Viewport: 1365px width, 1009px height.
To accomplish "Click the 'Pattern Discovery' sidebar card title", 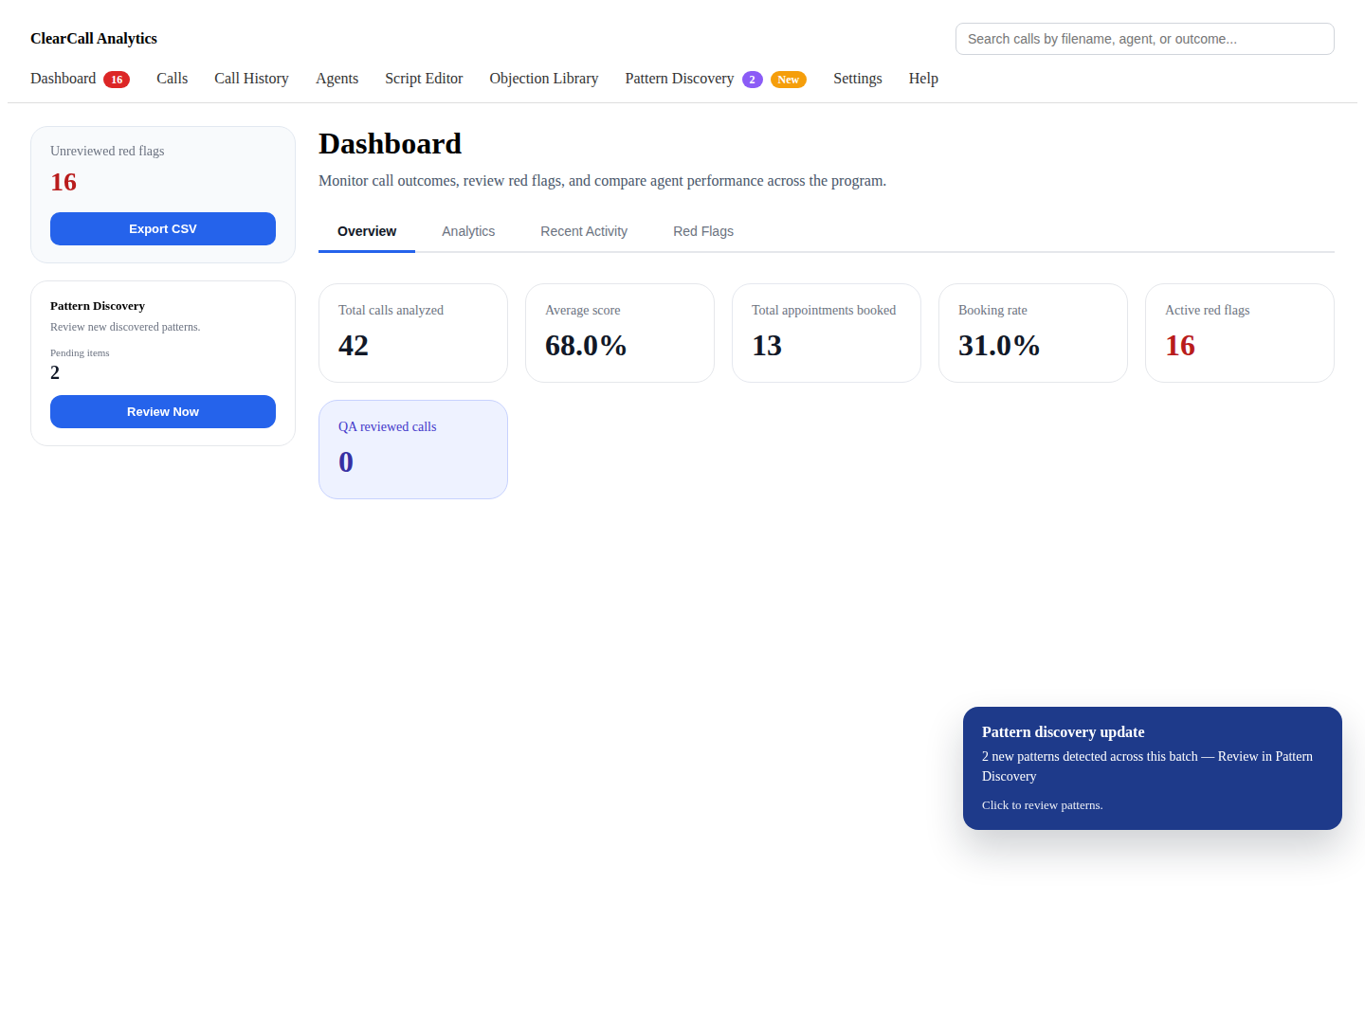I will coord(98,306).
